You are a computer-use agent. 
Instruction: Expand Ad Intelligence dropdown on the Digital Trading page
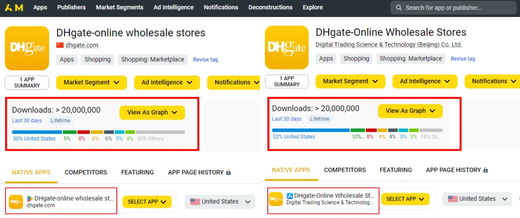click(425, 81)
